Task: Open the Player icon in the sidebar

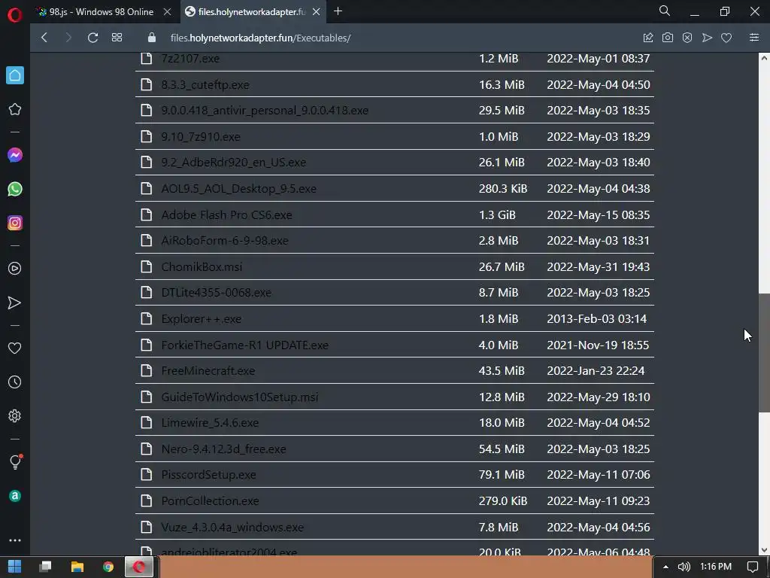Action: tap(15, 269)
